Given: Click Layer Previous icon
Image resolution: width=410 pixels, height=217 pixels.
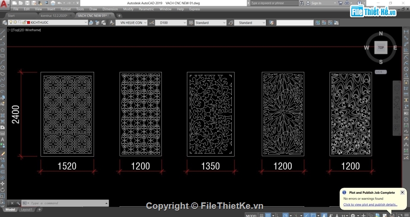Looking at the screenshot, I should (97, 23).
